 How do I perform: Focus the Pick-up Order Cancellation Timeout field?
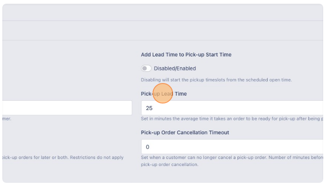232,147
